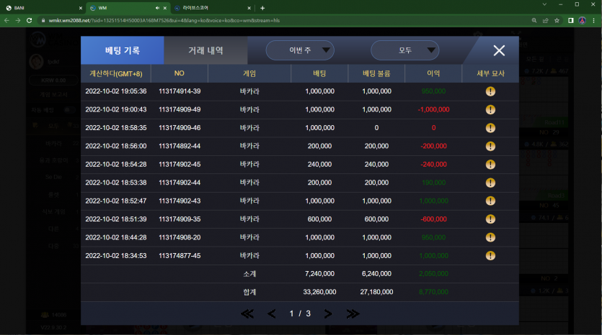Screen dimensions: 602x335
Task: View site info lock icon
Action: tap(43, 21)
